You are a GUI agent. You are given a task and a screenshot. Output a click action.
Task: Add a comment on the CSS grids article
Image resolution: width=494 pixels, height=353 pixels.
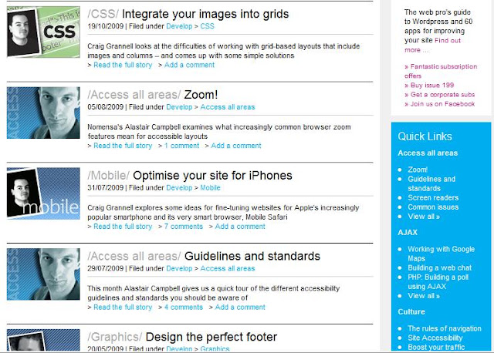coord(189,65)
